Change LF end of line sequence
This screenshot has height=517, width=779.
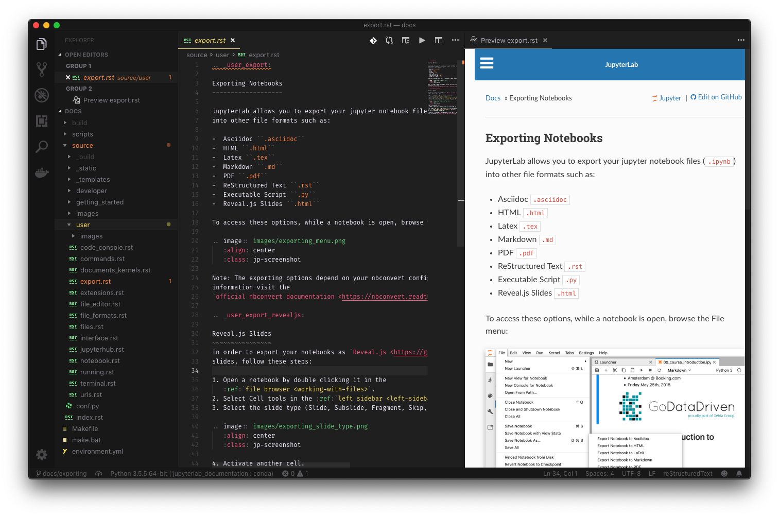point(652,473)
